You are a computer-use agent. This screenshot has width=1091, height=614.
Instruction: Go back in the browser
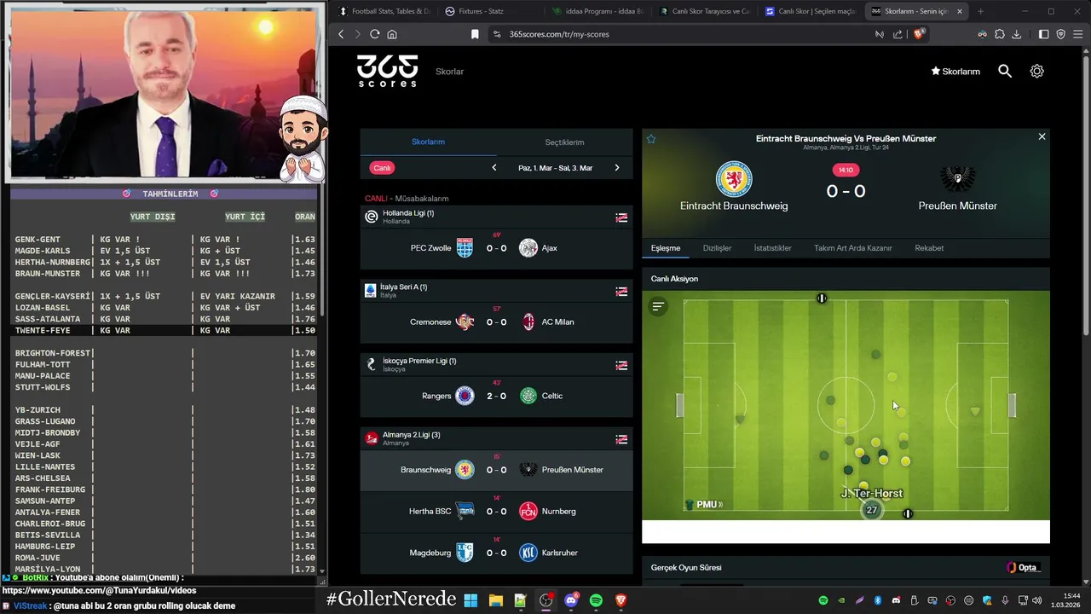(341, 34)
